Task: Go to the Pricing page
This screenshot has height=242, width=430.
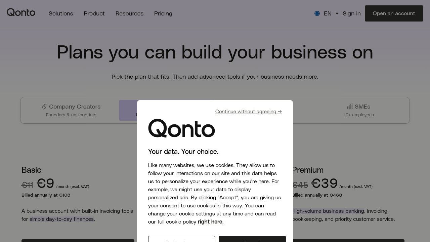Action: point(163,13)
